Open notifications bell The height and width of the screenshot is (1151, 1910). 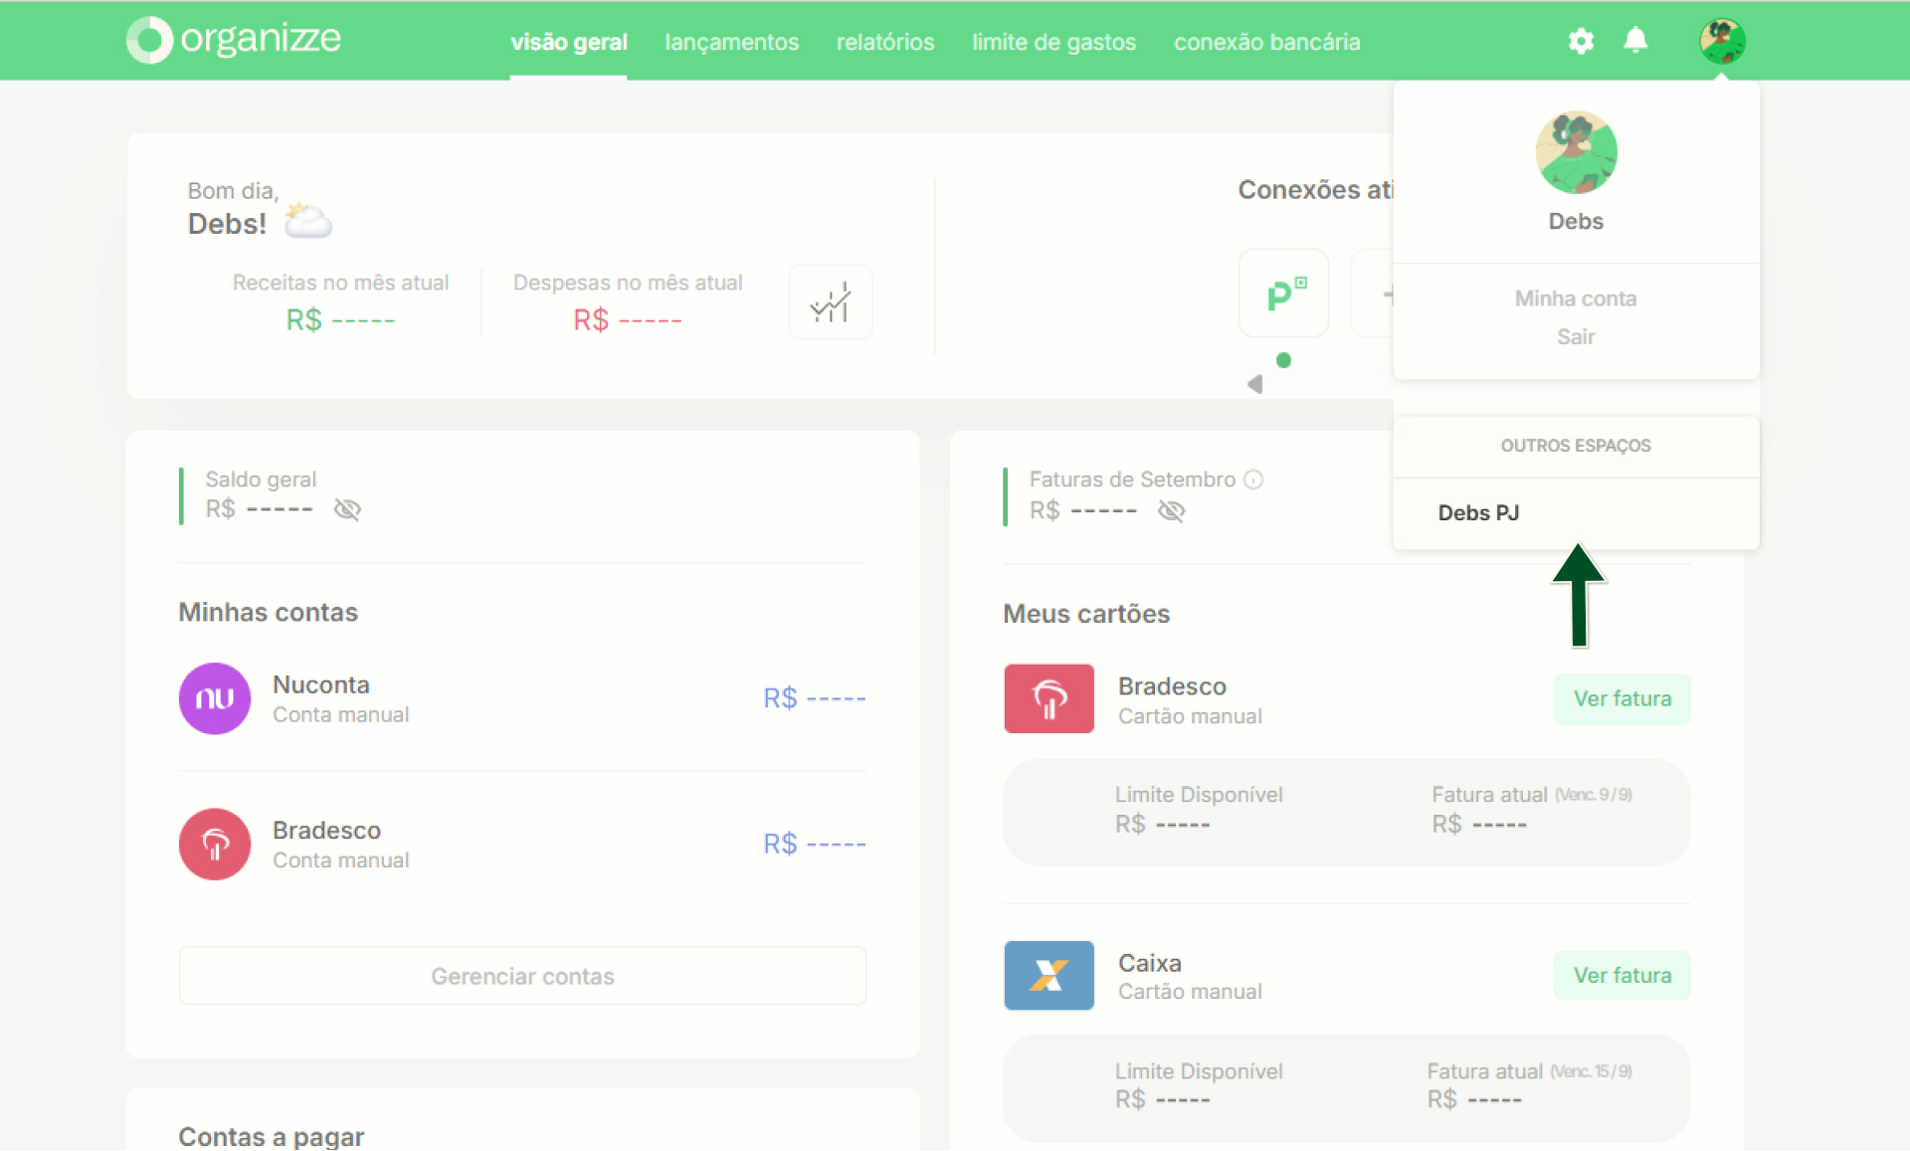pyautogui.click(x=1635, y=40)
